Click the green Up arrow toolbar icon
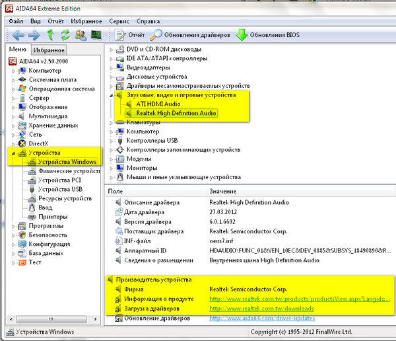Screen dimensions: 396x341 point(51,35)
